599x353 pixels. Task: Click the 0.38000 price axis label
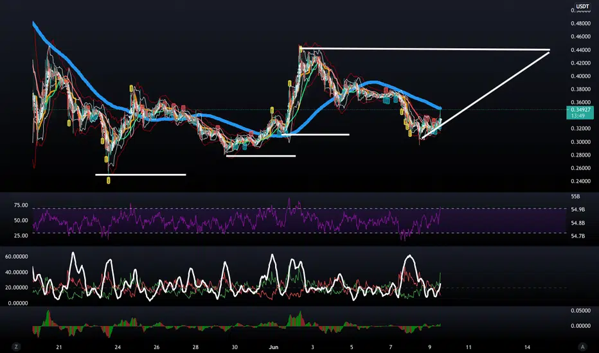tap(580, 89)
